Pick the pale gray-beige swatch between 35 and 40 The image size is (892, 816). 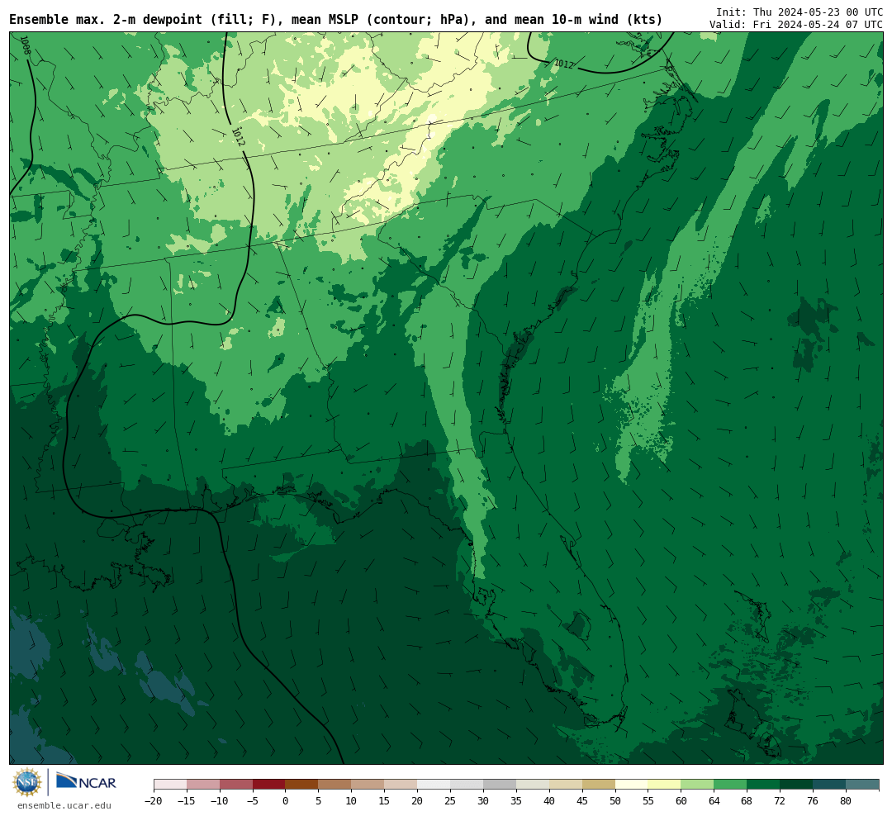click(533, 785)
